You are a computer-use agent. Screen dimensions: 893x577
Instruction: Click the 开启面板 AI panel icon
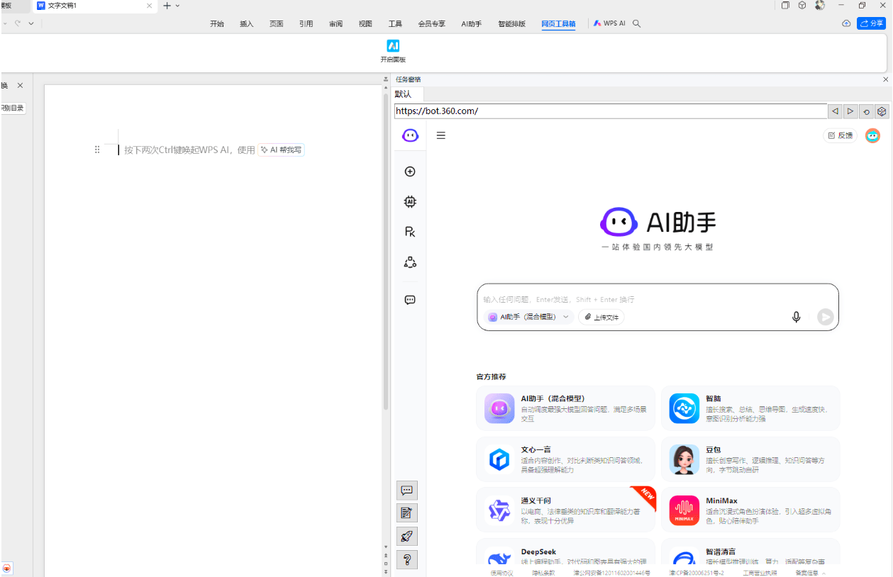[x=393, y=46]
